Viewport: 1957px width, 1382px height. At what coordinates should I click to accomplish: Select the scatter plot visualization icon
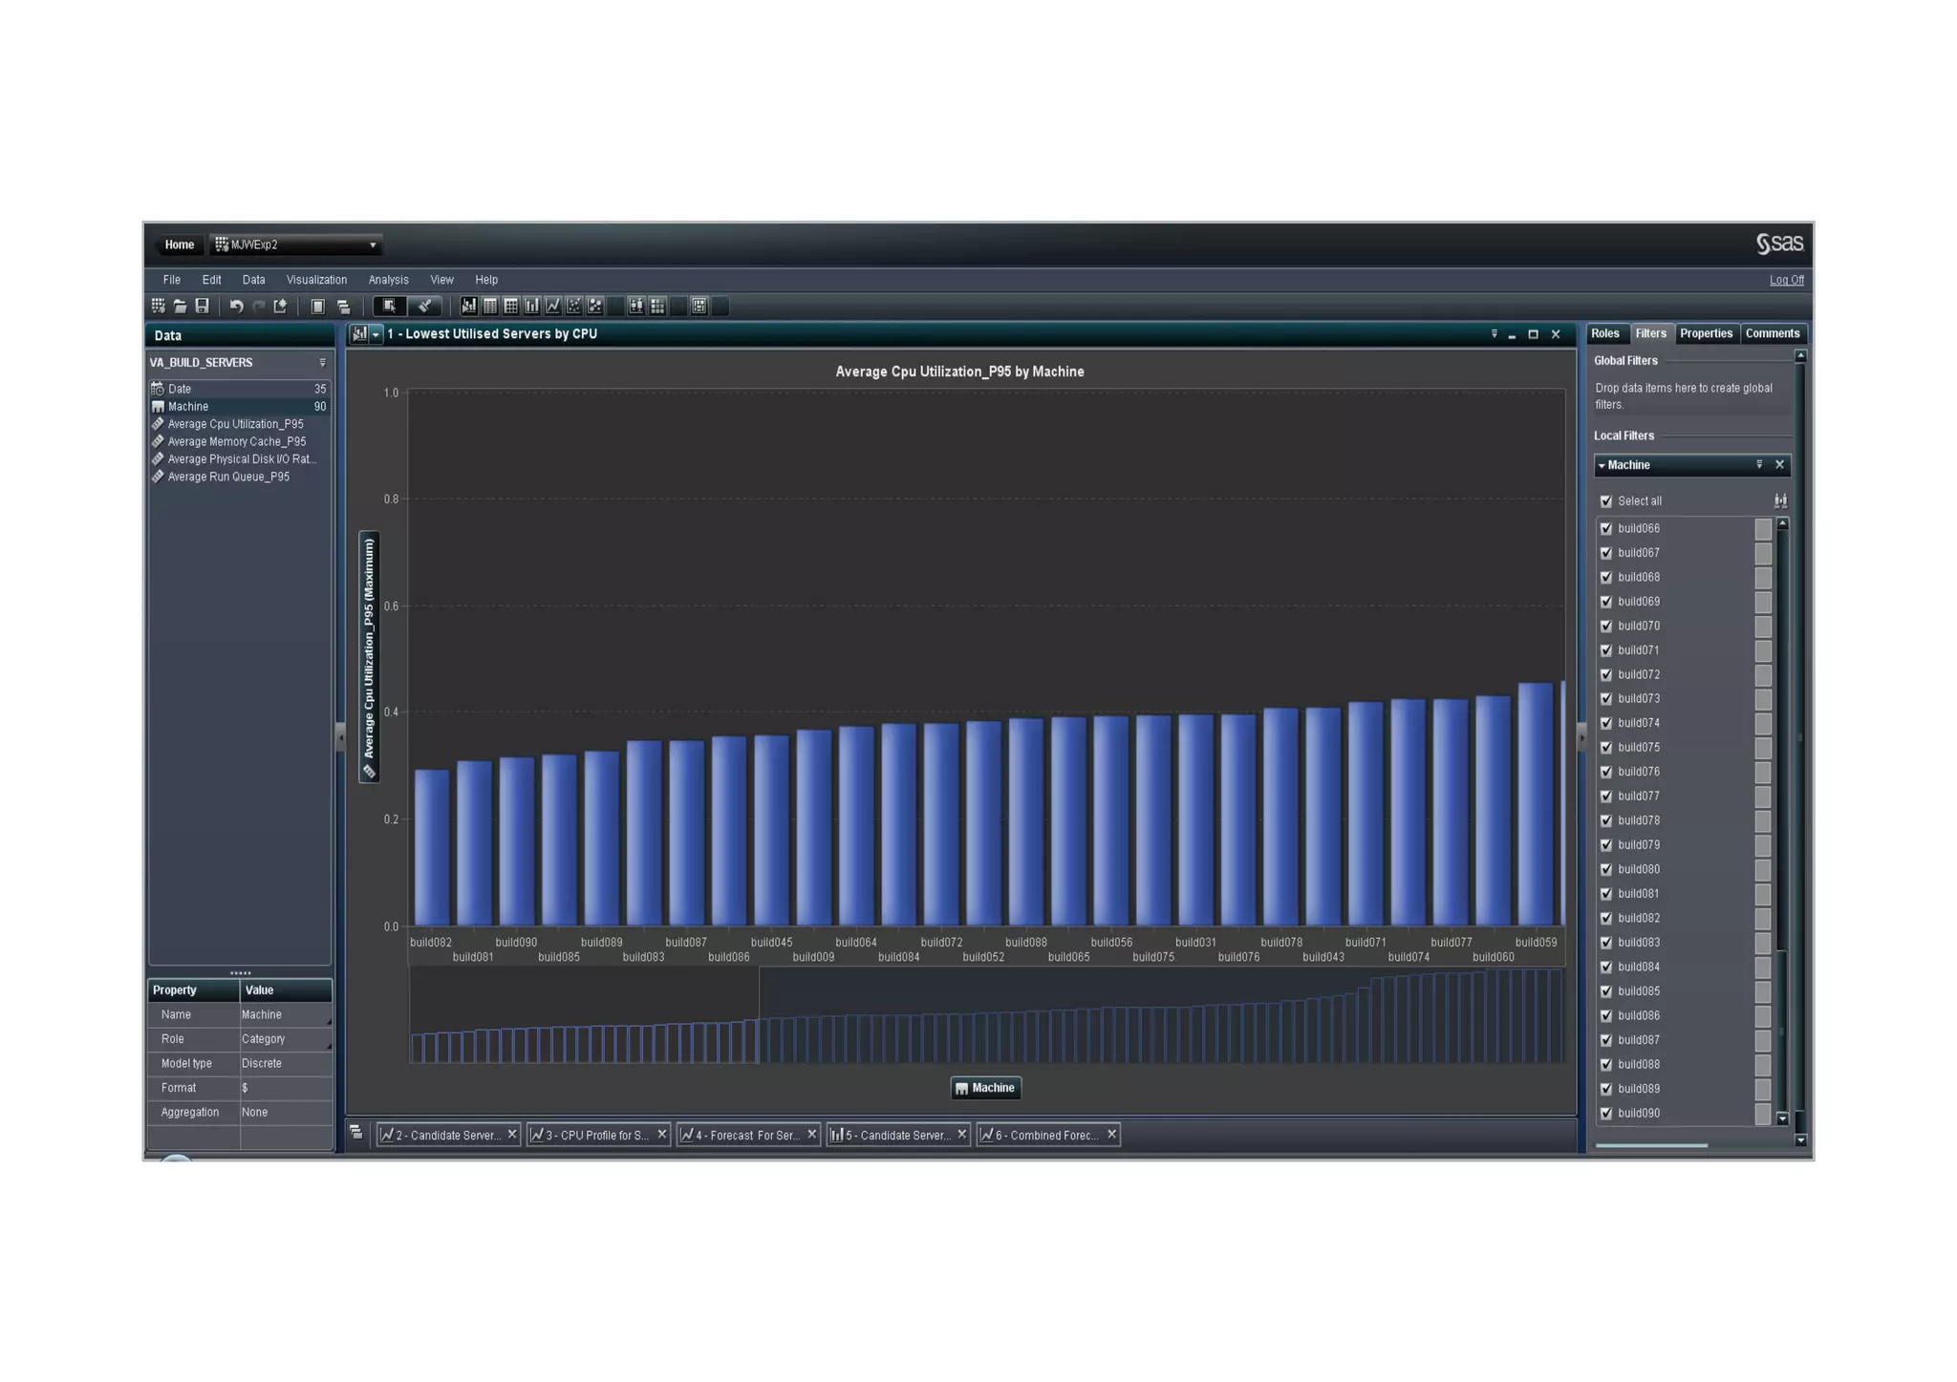(x=573, y=306)
